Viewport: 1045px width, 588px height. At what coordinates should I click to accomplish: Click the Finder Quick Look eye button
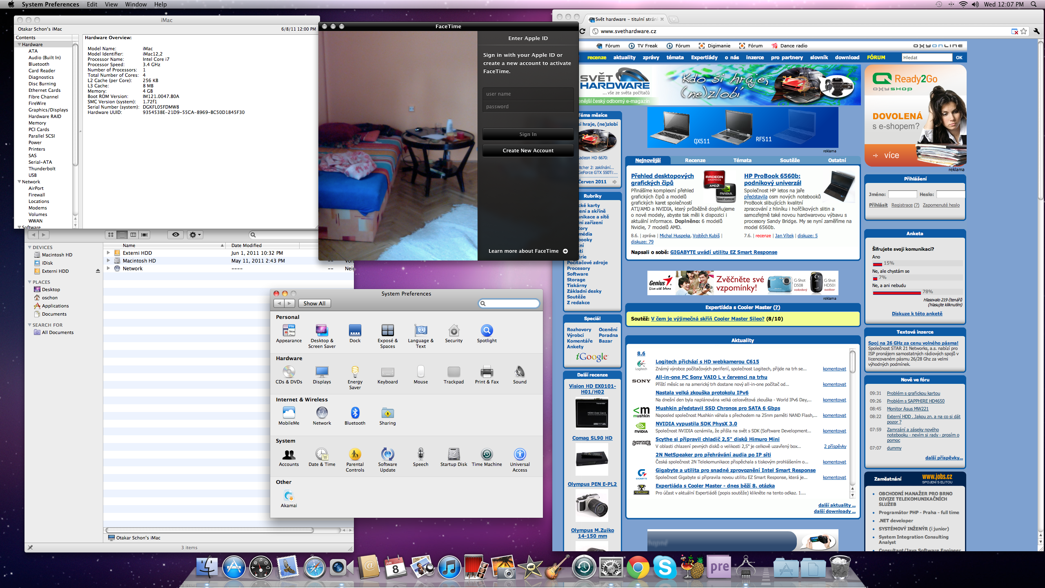pos(176,235)
